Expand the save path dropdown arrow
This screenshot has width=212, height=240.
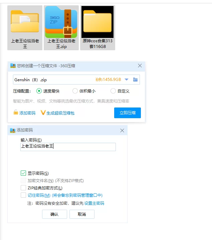click(x=127, y=80)
